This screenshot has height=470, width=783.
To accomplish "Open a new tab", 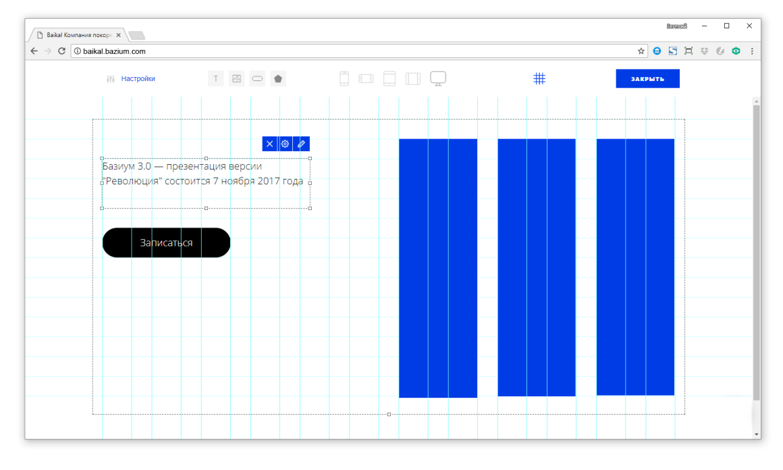I will [x=136, y=36].
